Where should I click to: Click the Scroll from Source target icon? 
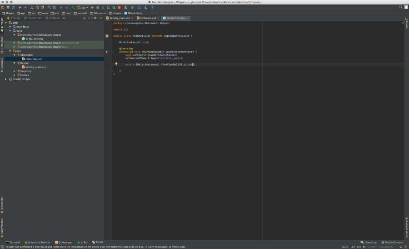coord(84,18)
